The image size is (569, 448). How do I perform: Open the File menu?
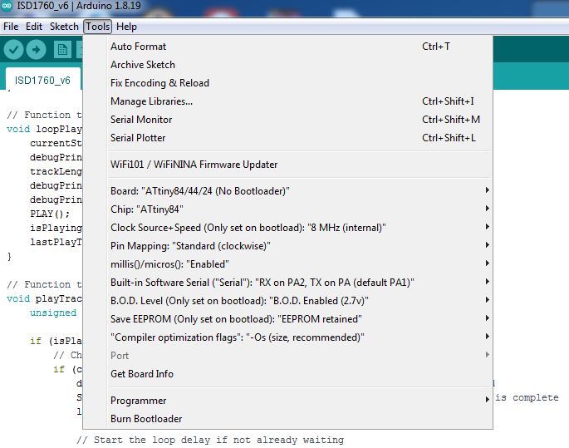click(x=11, y=27)
